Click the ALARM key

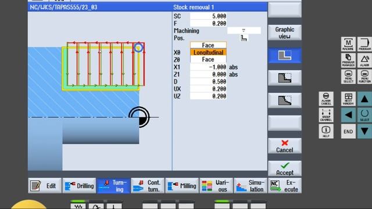point(364,60)
